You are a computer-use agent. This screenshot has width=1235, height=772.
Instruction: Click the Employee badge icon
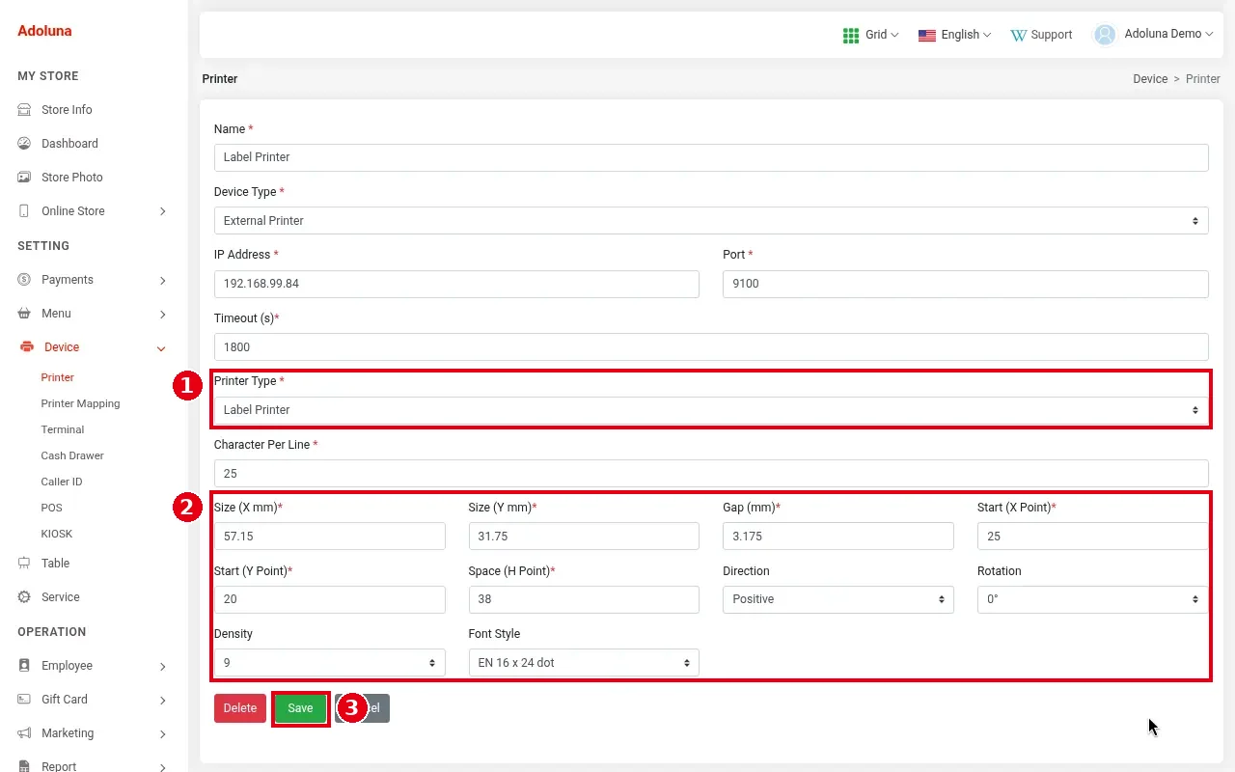(x=24, y=666)
